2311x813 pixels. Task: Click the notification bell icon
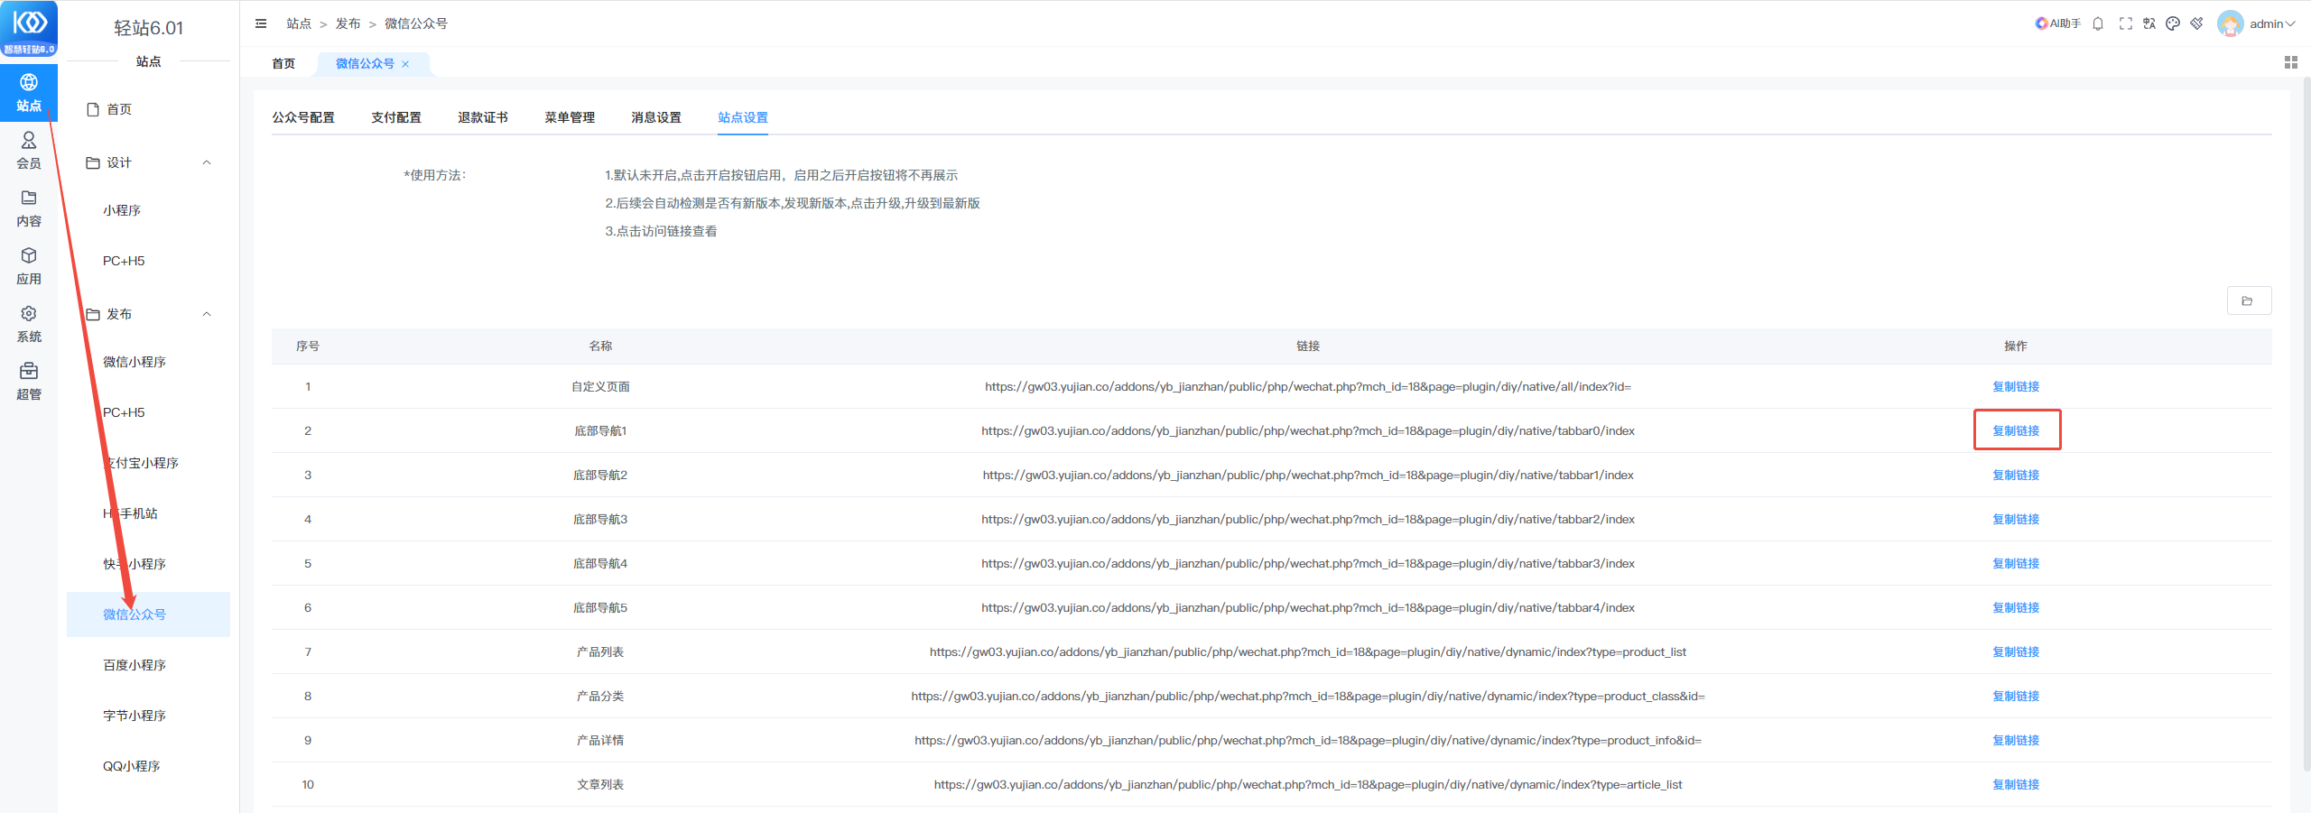pos(2098,23)
